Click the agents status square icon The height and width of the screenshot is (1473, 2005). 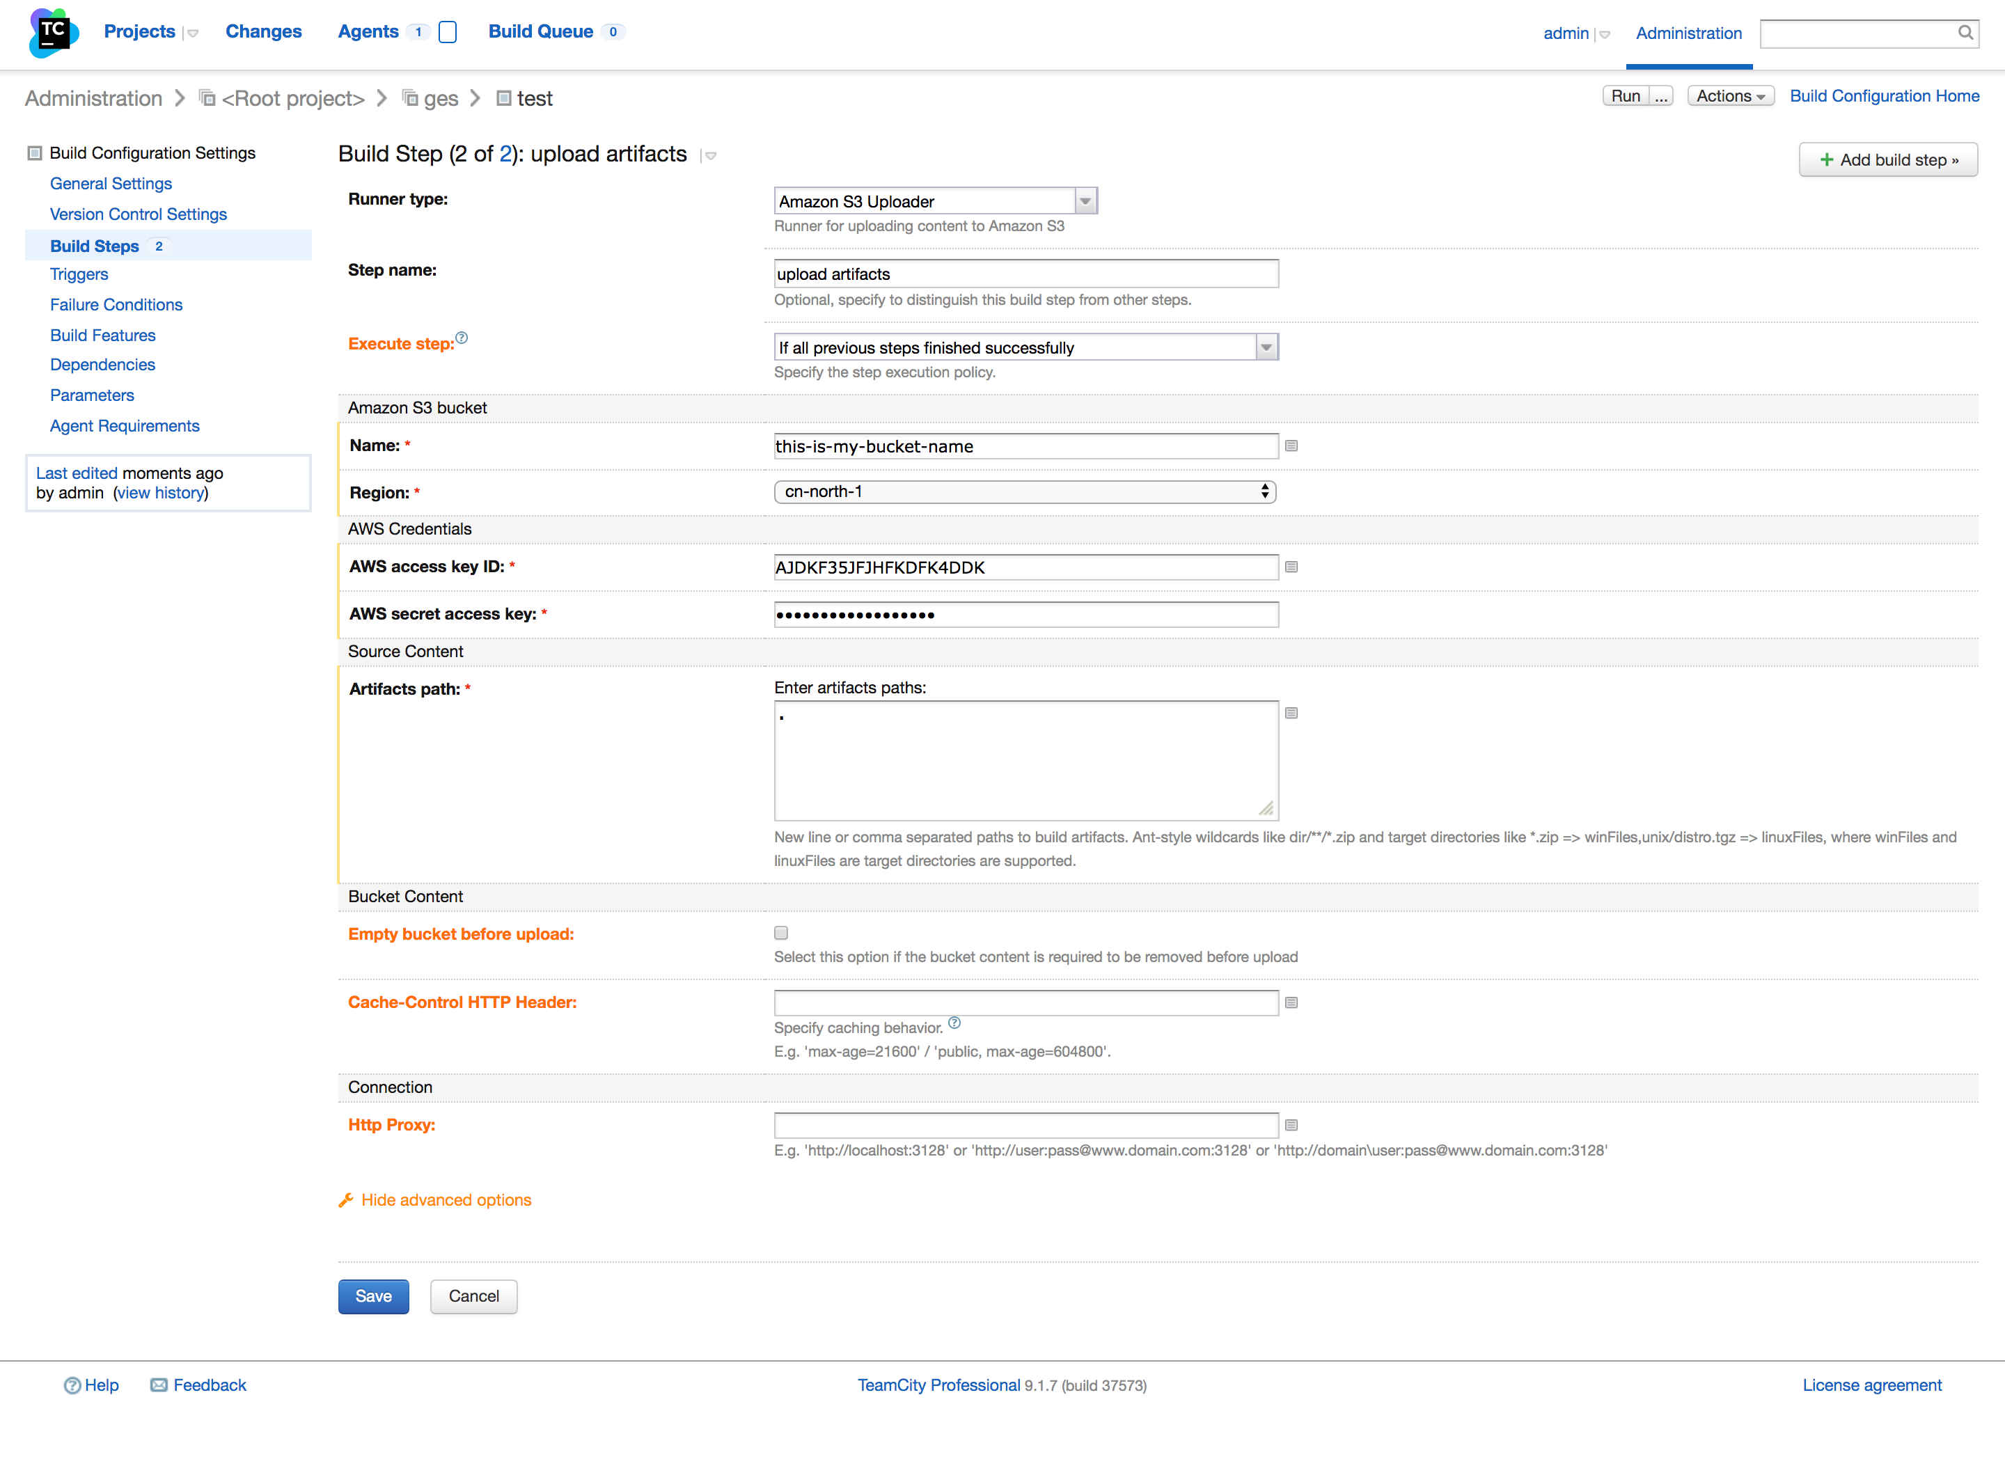tap(448, 32)
